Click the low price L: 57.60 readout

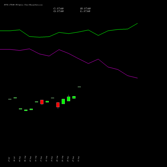tap(85, 11)
